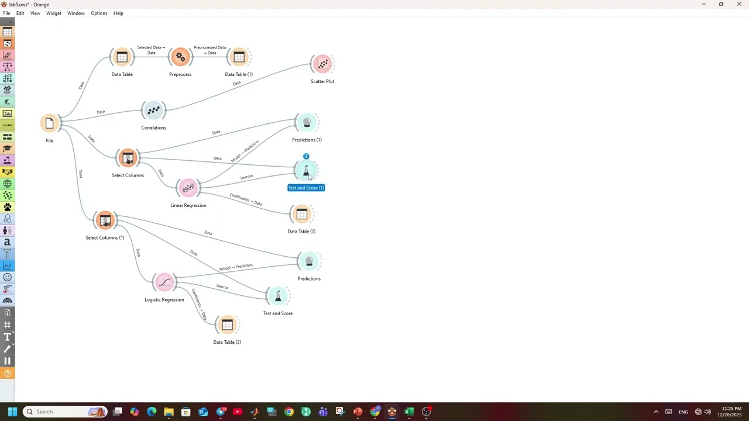Select the Preprocess widget node

[x=180, y=57]
